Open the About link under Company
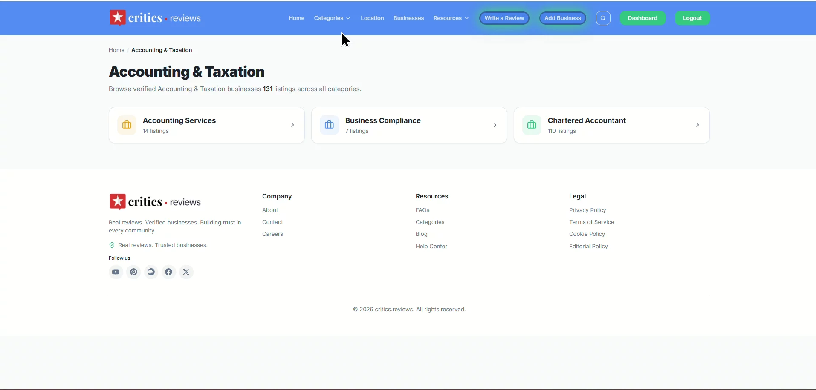This screenshot has height=390, width=816. point(270,210)
